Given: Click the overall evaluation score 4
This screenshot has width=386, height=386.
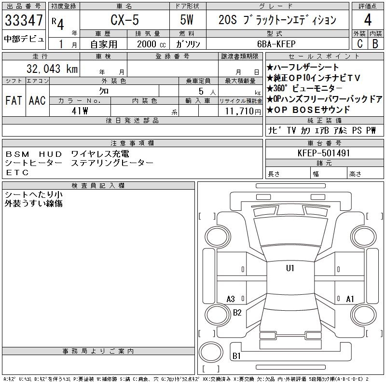Looking at the screenshot, I should point(368,20).
